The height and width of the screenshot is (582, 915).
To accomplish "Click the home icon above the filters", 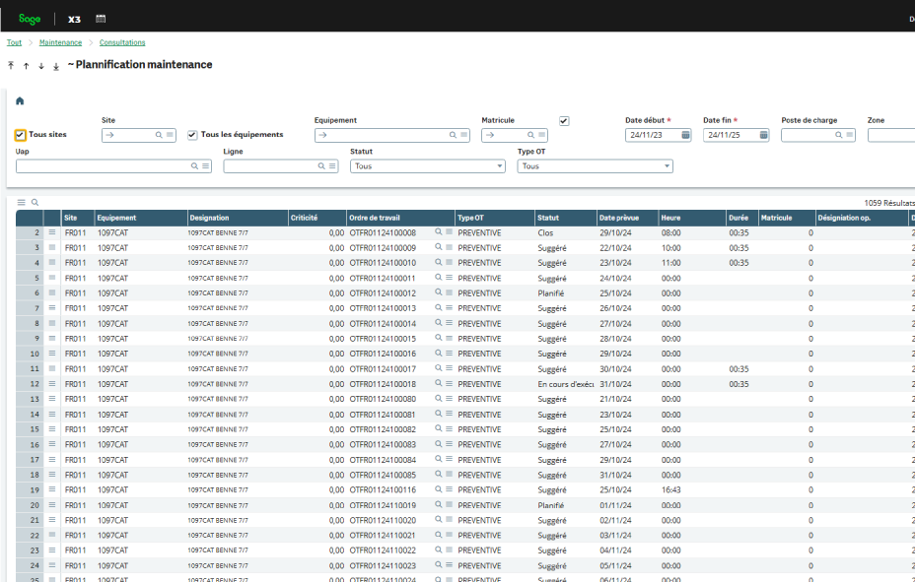I will [x=20, y=100].
